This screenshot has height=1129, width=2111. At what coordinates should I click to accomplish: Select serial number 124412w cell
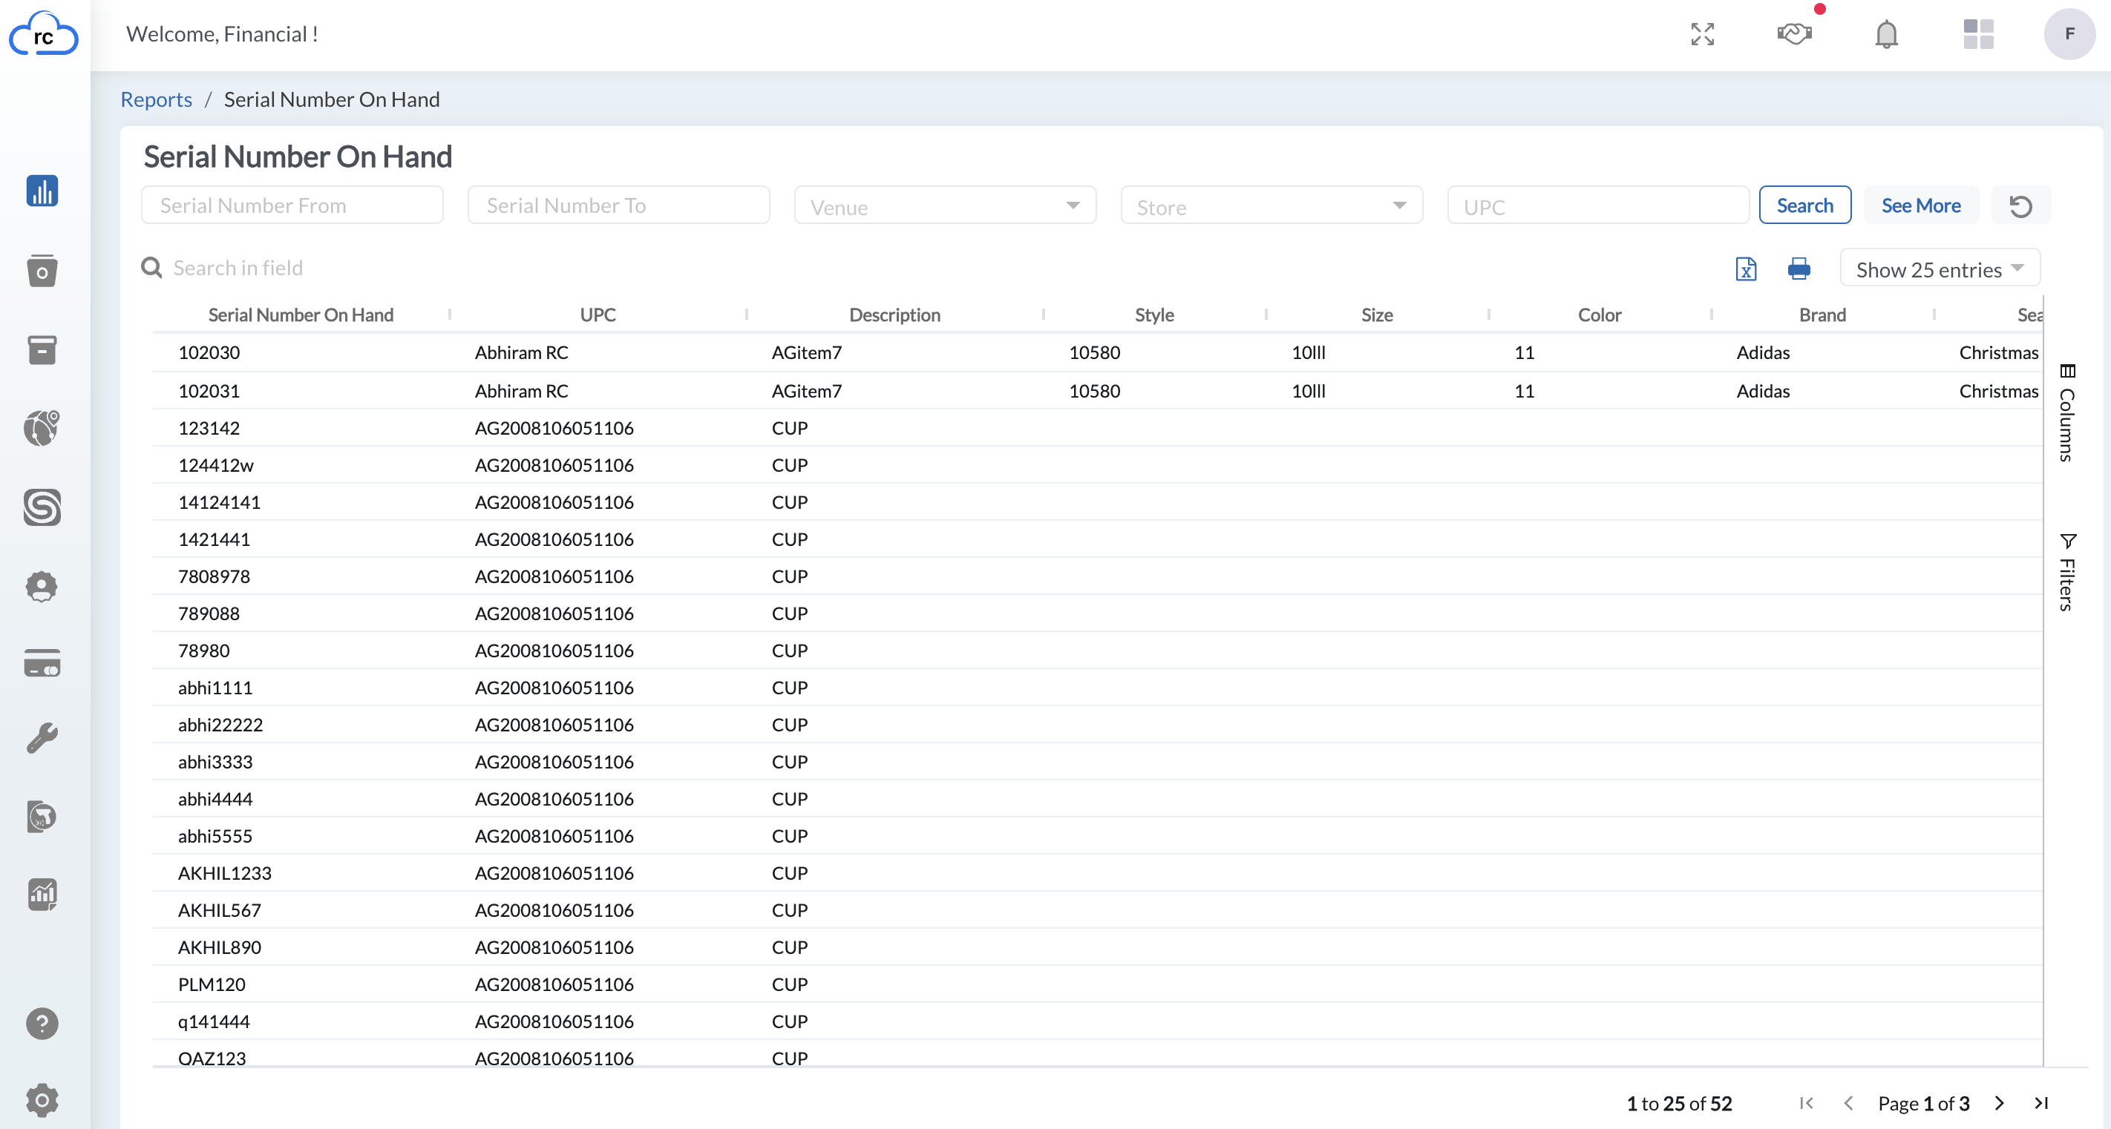click(x=215, y=465)
